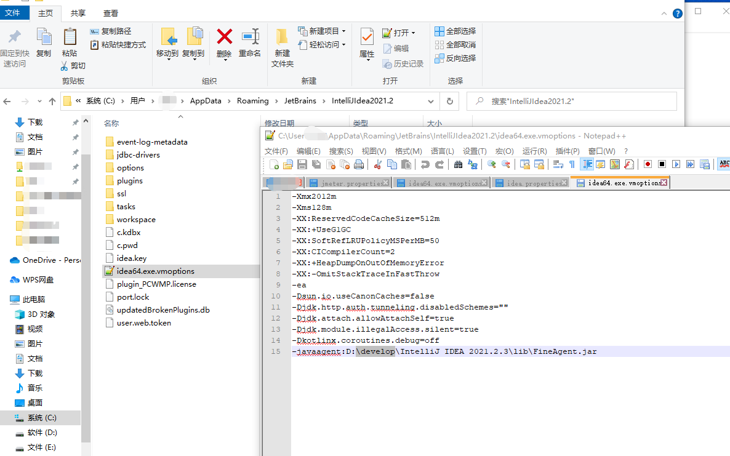Open Function List icon in Notepad++
The height and width of the screenshot is (456, 730).
click(629, 164)
